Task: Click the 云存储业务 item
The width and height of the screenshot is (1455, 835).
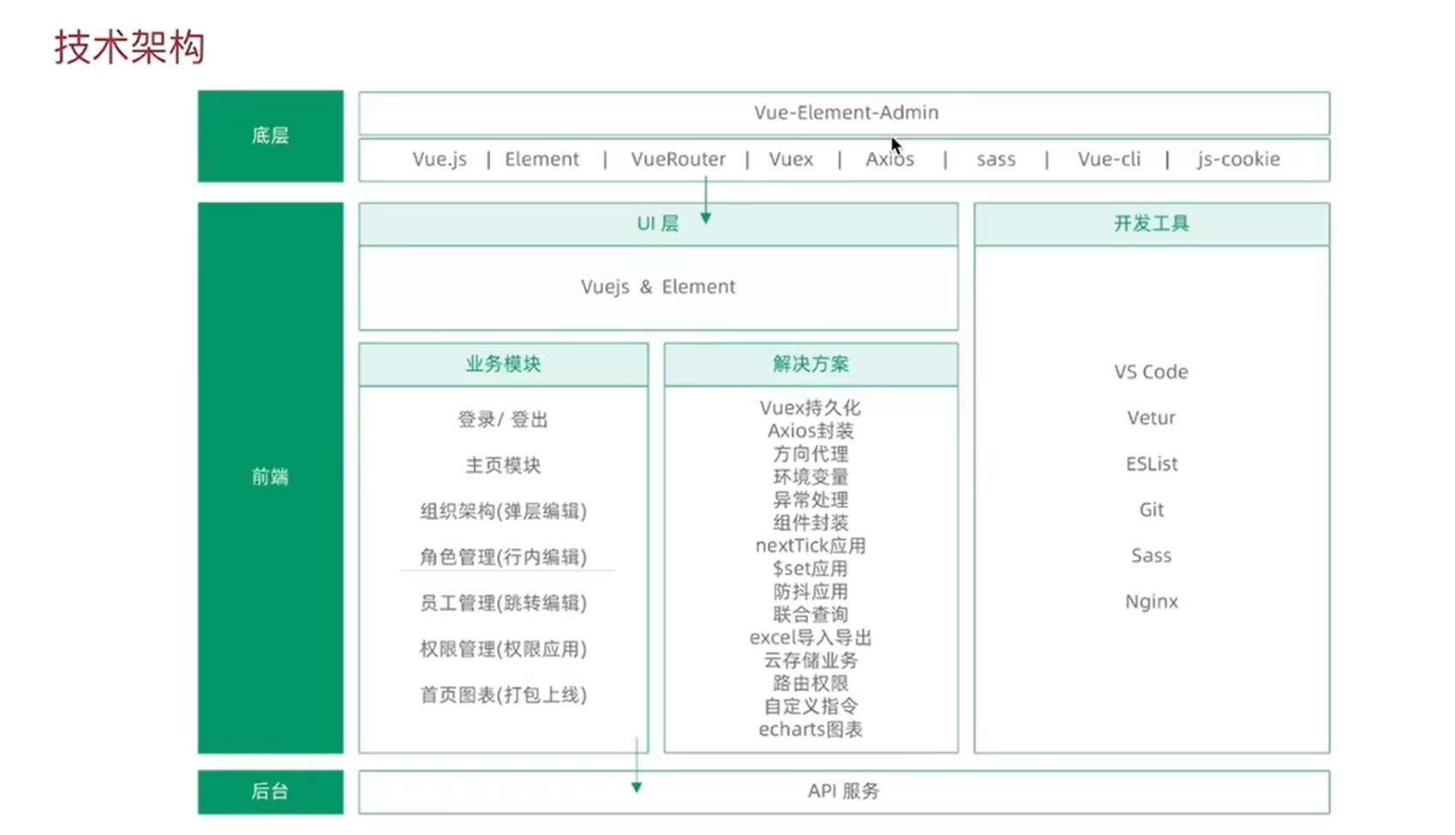Action: (x=811, y=660)
